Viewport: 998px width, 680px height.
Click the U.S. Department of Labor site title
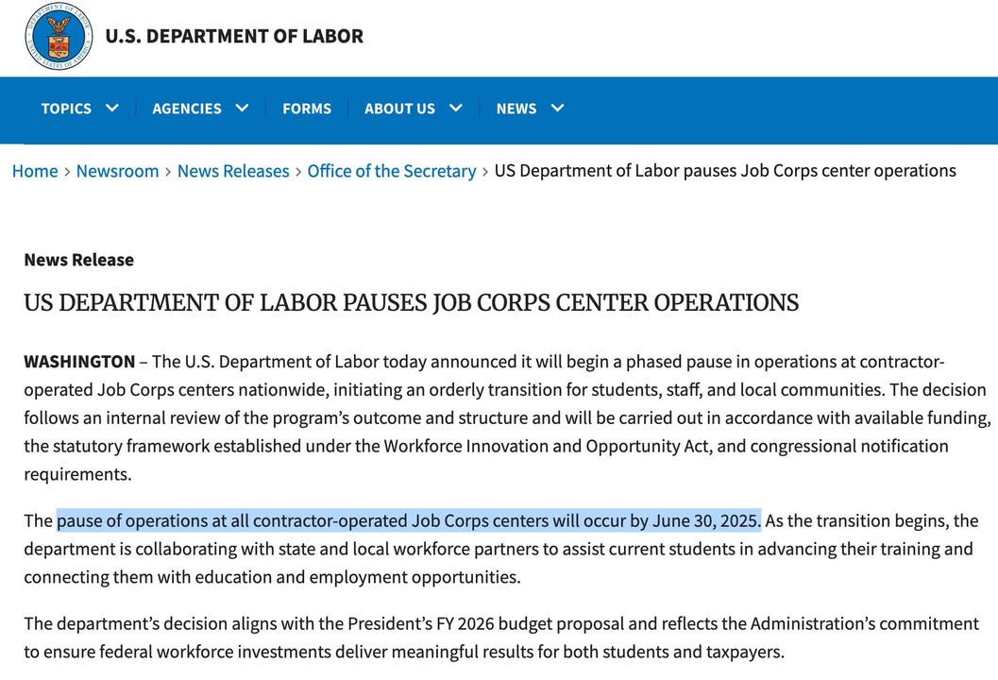click(x=233, y=37)
